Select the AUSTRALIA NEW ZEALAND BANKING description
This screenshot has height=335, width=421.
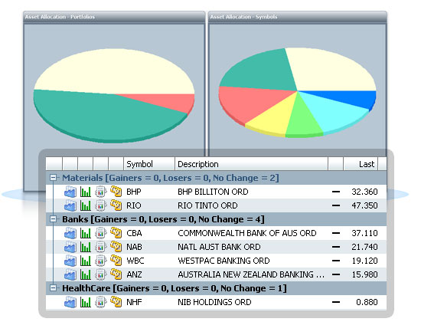(x=251, y=274)
